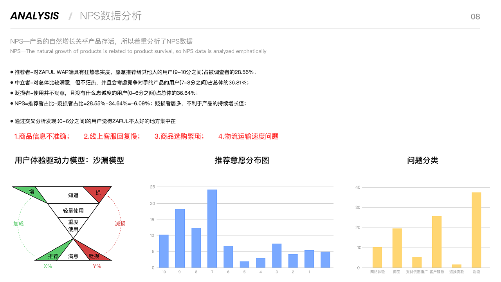Select the NPS数据分析 title text
This screenshot has height=282, width=501.
click(111, 16)
